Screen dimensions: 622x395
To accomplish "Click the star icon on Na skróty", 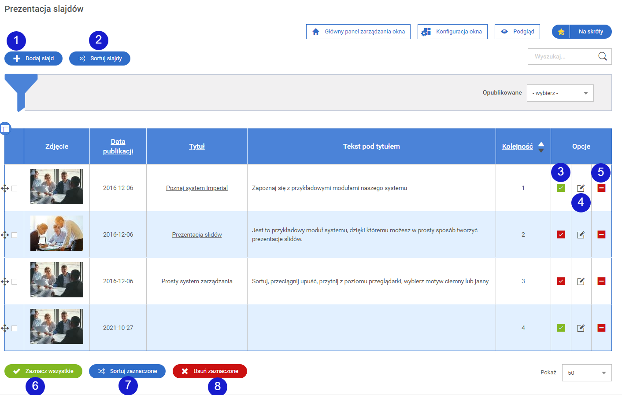I will 561,32.
